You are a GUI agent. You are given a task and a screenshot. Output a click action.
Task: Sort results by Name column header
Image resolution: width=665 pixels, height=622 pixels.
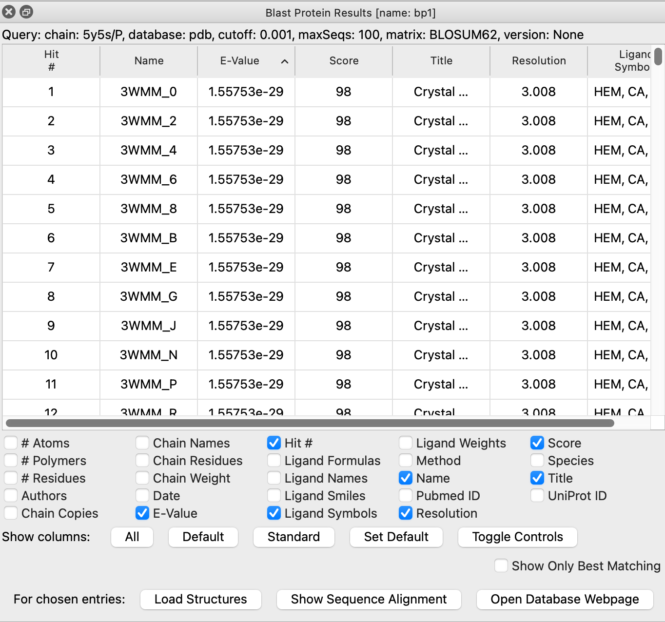[x=149, y=61]
